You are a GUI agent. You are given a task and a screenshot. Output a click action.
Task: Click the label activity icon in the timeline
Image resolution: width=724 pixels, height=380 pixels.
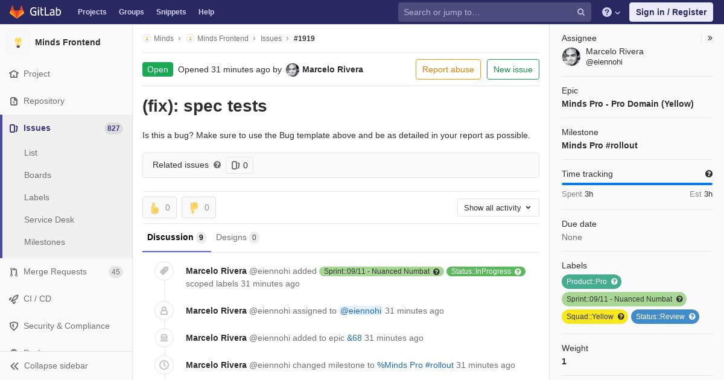pyautogui.click(x=164, y=271)
